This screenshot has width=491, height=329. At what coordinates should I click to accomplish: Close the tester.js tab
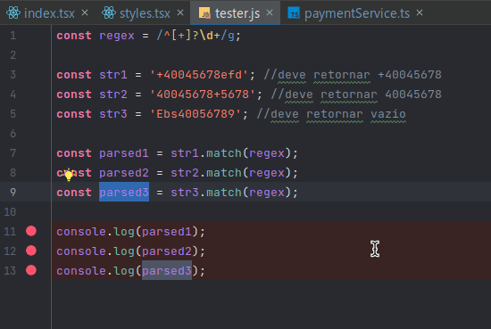coord(270,12)
